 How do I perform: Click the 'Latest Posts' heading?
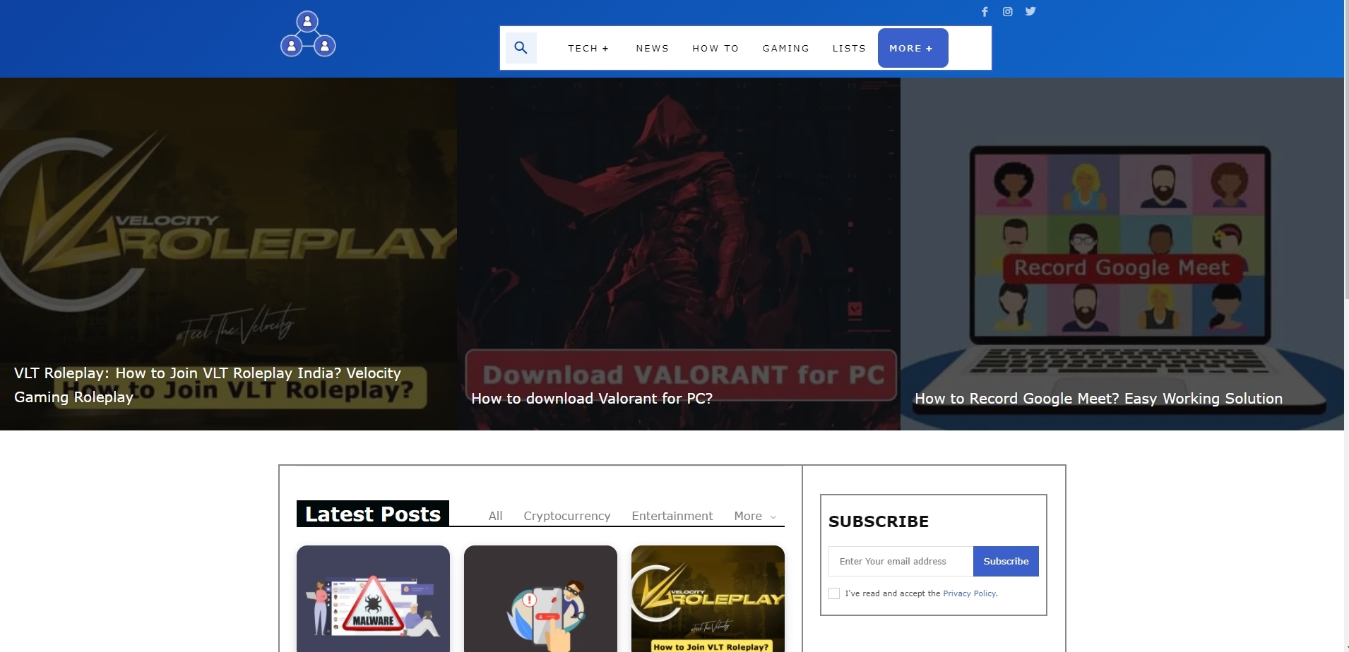373,514
